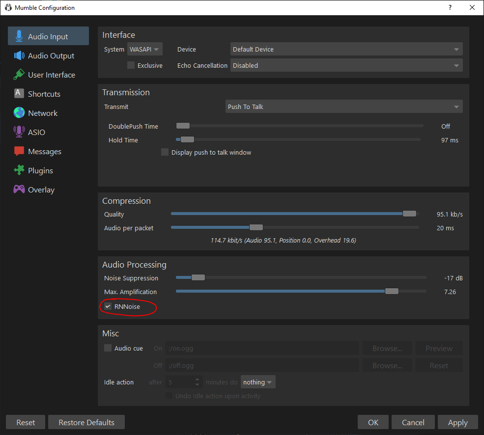Enable Display push to talk window
This screenshot has height=435, width=484.
click(x=165, y=153)
